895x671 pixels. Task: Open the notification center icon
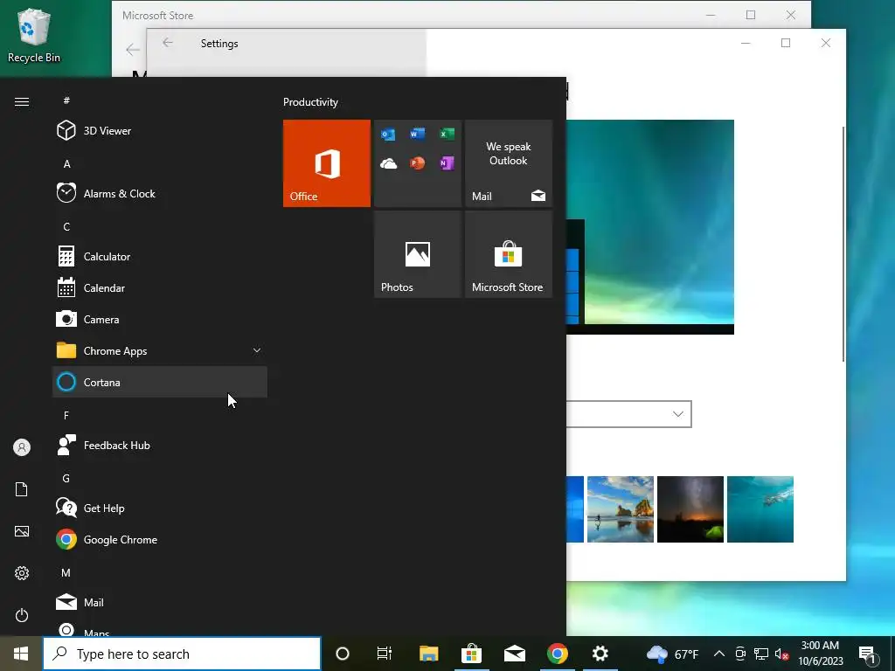pyautogui.click(x=867, y=655)
